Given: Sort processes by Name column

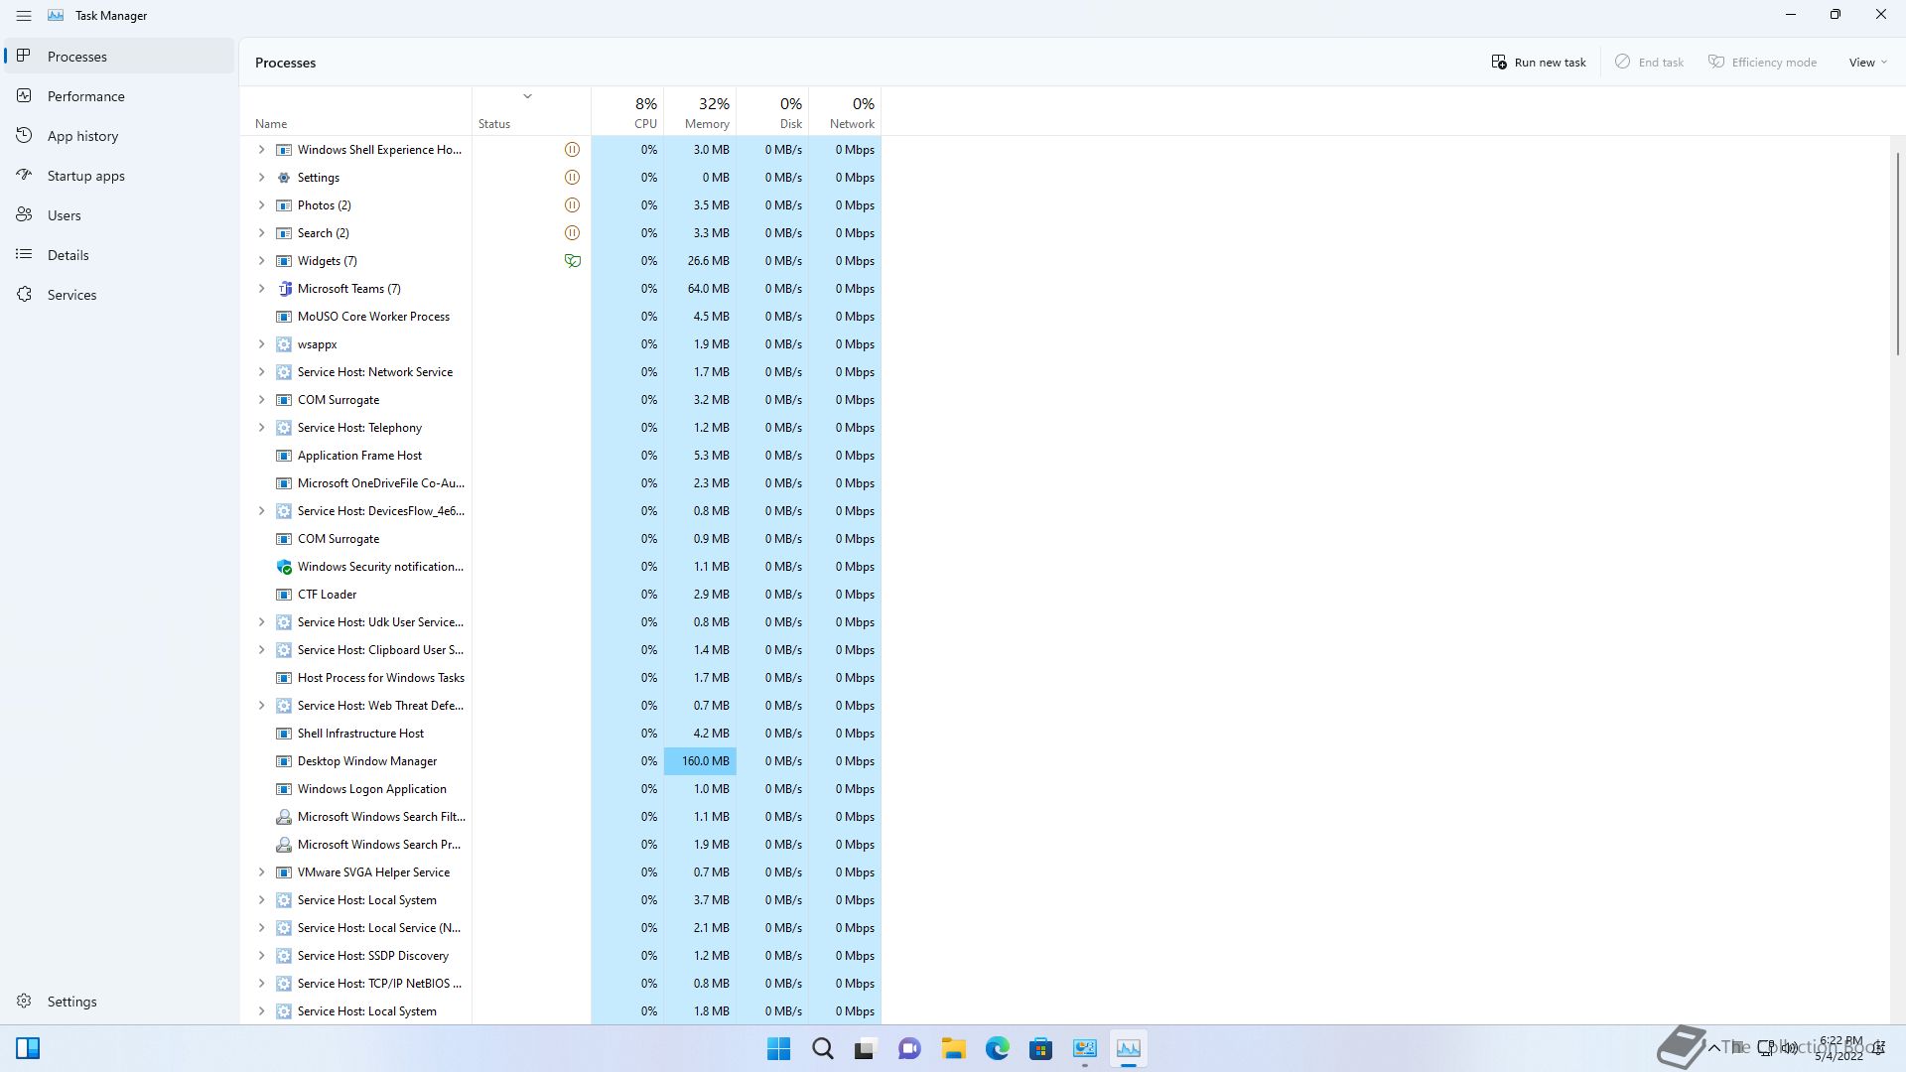Looking at the screenshot, I should point(355,111).
